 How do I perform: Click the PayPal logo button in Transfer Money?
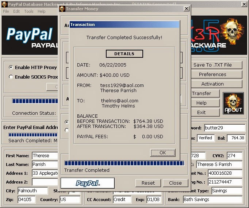(88, 183)
